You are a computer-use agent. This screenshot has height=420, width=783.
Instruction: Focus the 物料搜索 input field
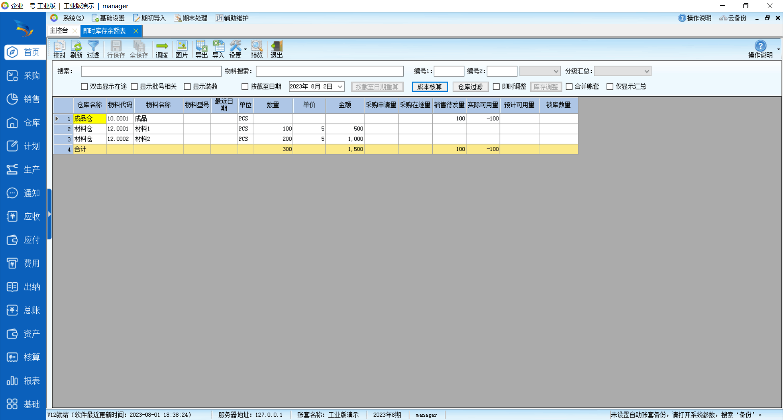pos(330,71)
